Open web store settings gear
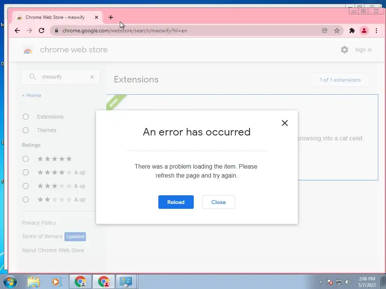This screenshot has width=386, height=289. point(345,50)
